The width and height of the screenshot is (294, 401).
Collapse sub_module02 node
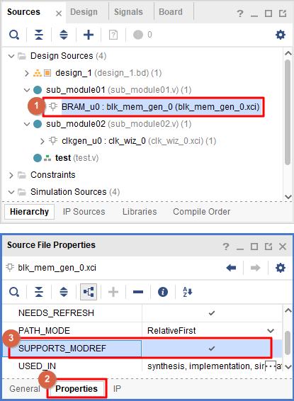(27, 124)
